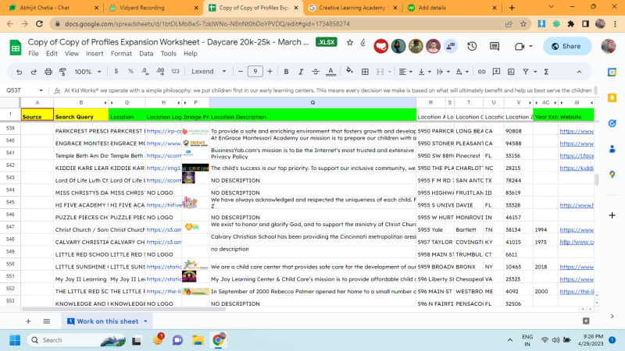625x351 pixels.
Task: Open horizontal align dropdown
Action: point(405,72)
